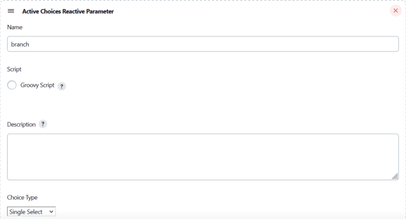
Task: Click the Groovy Script label text
Action: click(x=38, y=85)
